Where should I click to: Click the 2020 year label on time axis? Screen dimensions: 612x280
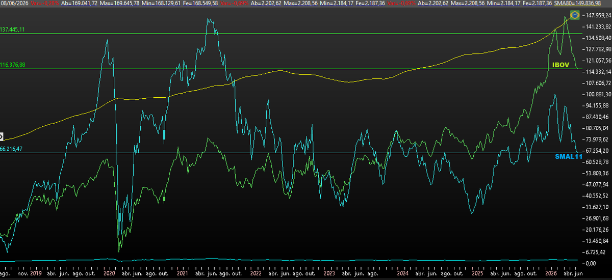click(x=110, y=273)
